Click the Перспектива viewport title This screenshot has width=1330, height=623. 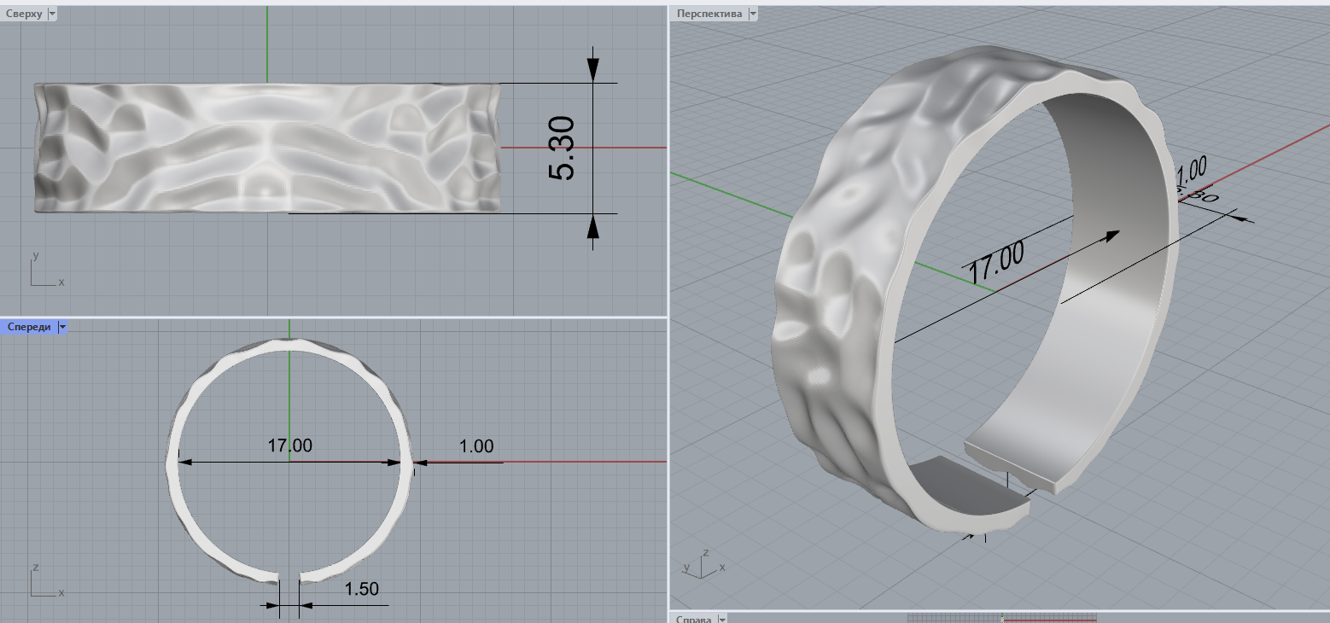tap(709, 15)
